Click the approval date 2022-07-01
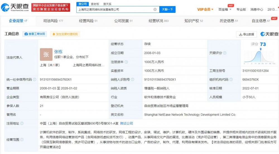Viewport: 279px width, 154px height. coord(250,88)
